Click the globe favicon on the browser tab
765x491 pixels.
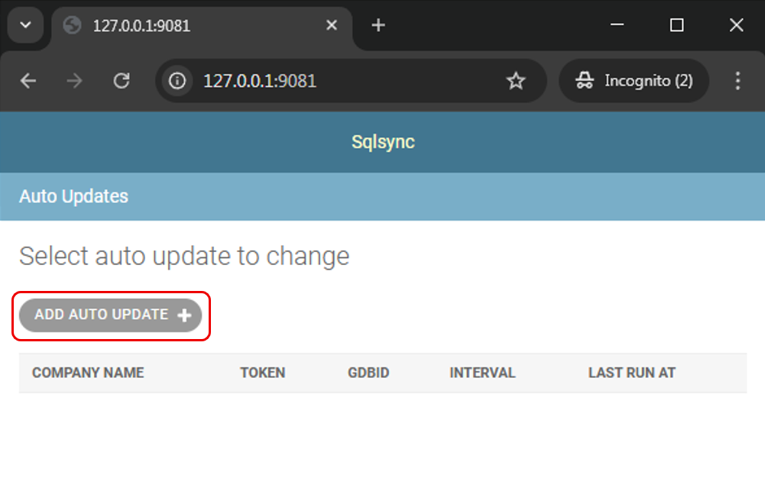point(72,24)
